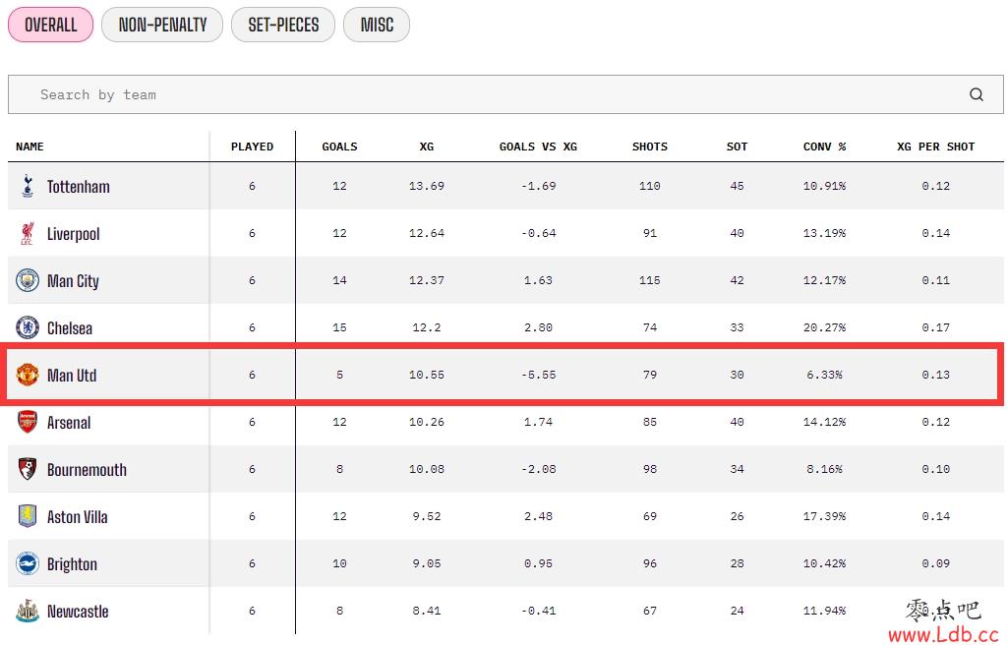
Task: Click the Tottenham club crest
Action: click(x=27, y=186)
